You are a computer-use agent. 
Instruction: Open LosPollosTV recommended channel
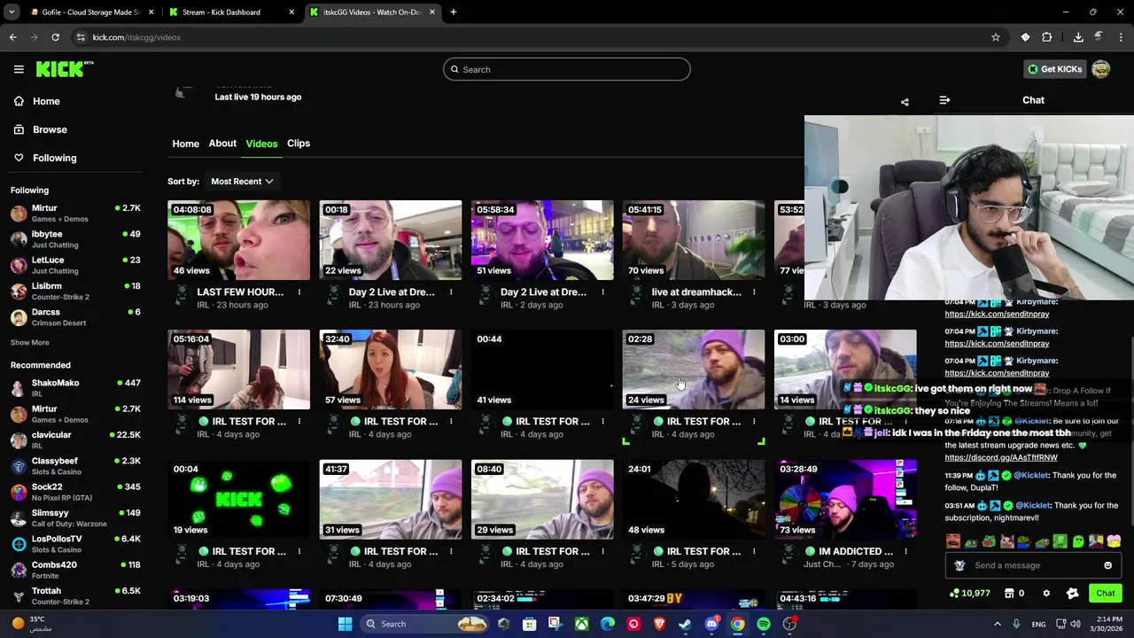coord(75,544)
